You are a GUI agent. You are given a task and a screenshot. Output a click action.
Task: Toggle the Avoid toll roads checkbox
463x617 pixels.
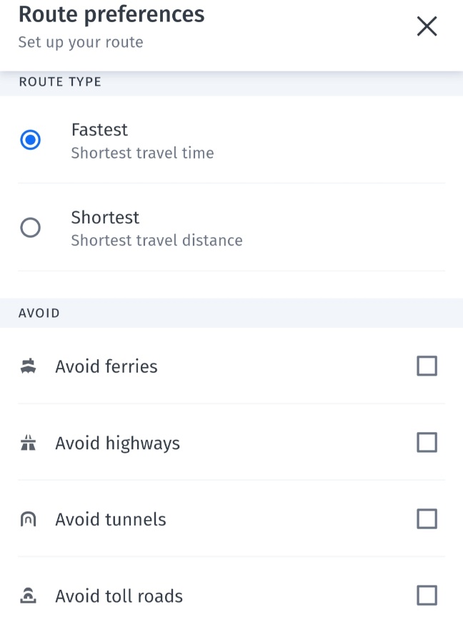(x=427, y=595)
